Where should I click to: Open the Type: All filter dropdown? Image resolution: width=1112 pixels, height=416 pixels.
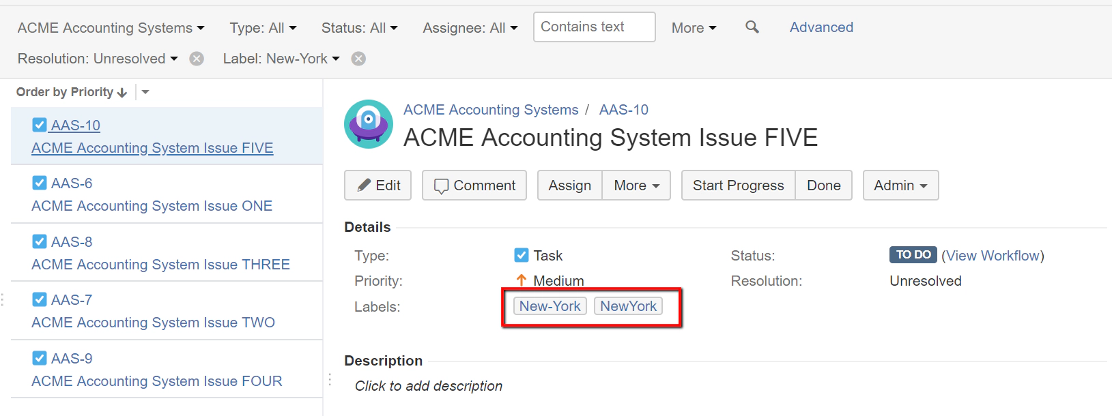coord(262,27)
